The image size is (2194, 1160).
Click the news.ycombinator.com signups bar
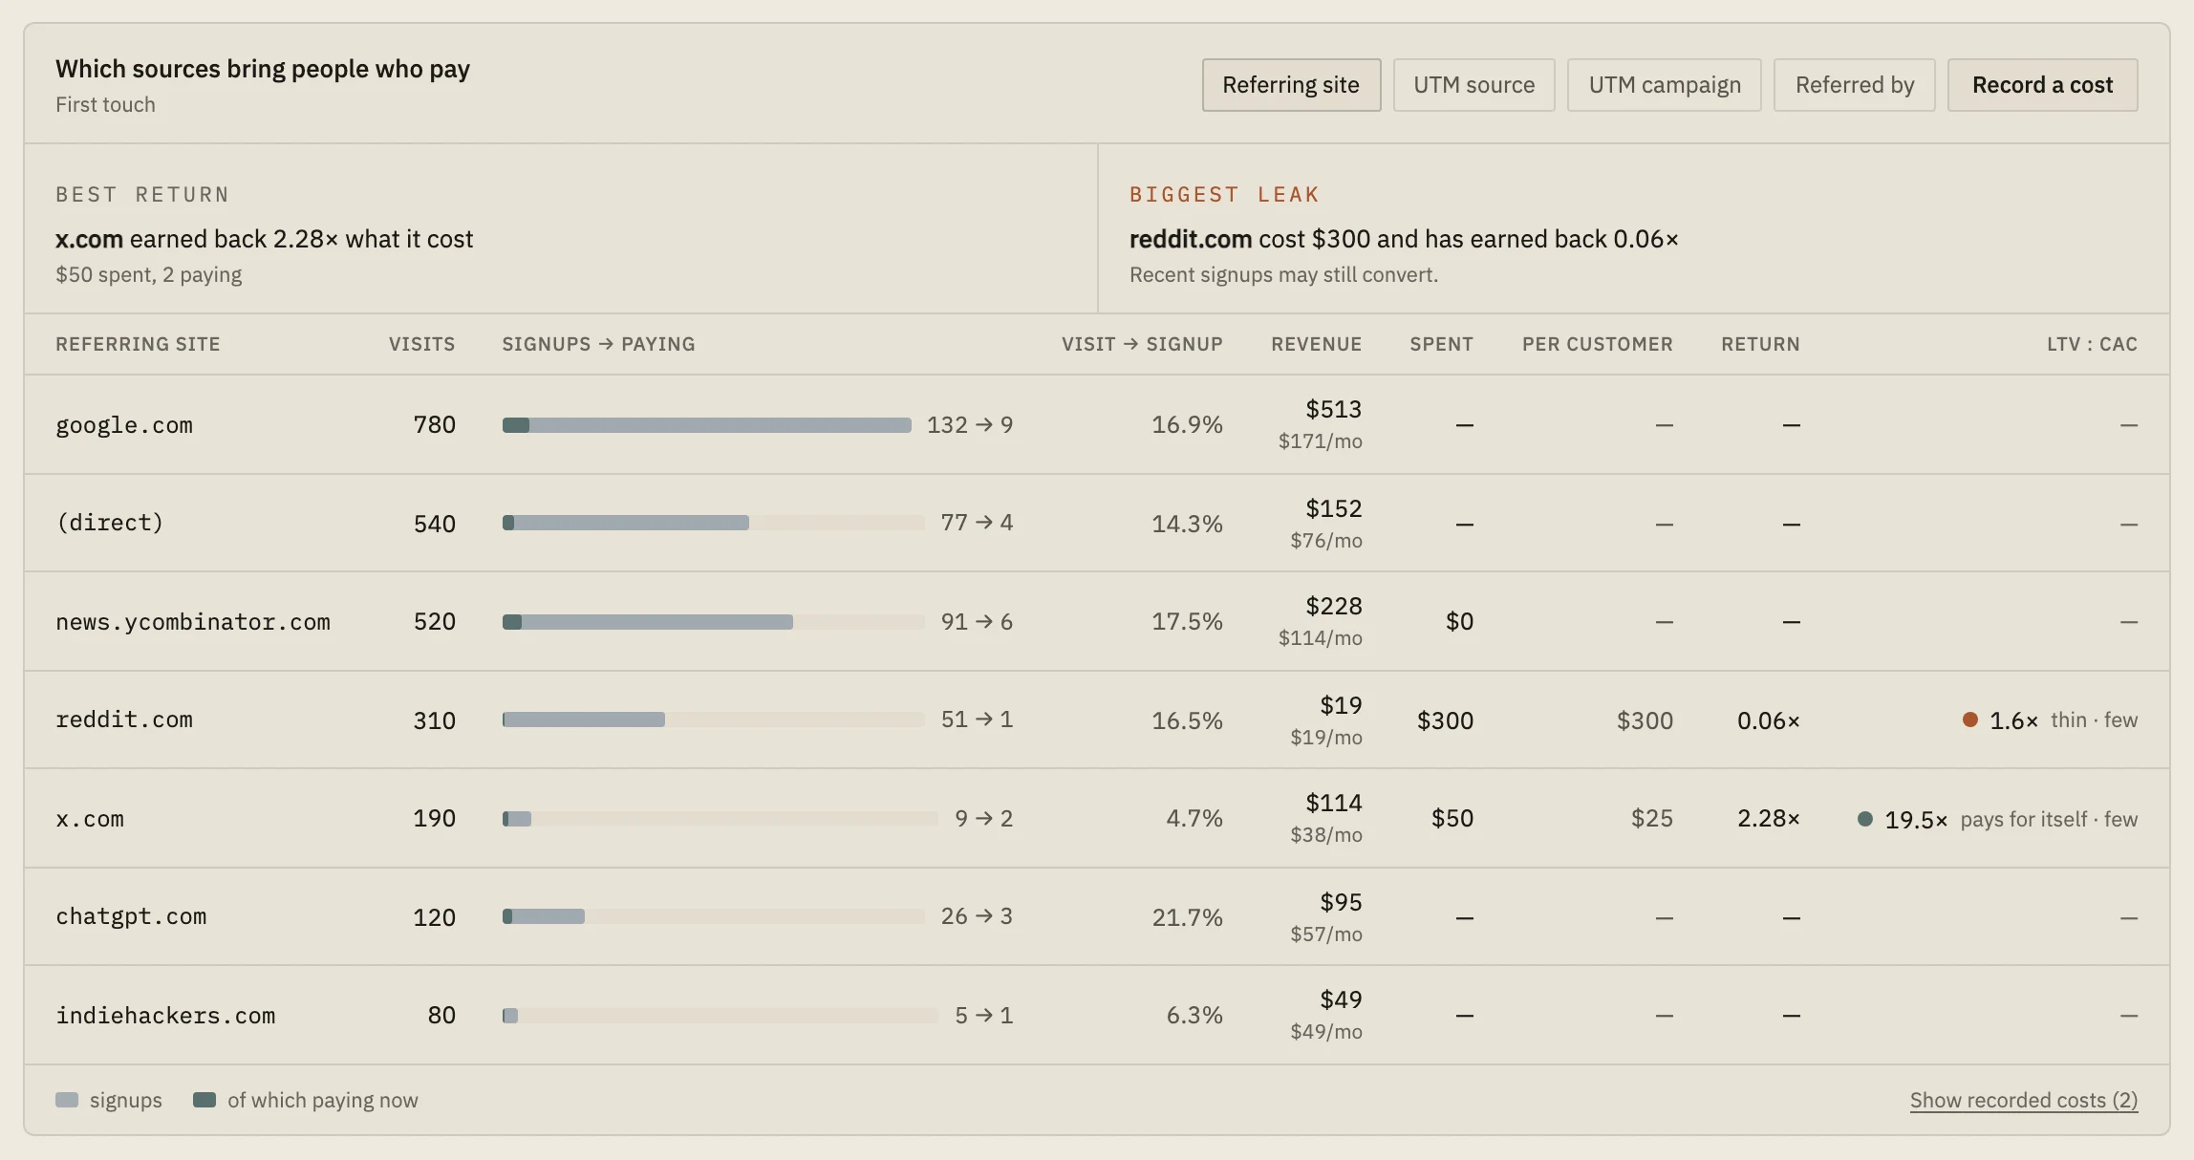point(714,622)
